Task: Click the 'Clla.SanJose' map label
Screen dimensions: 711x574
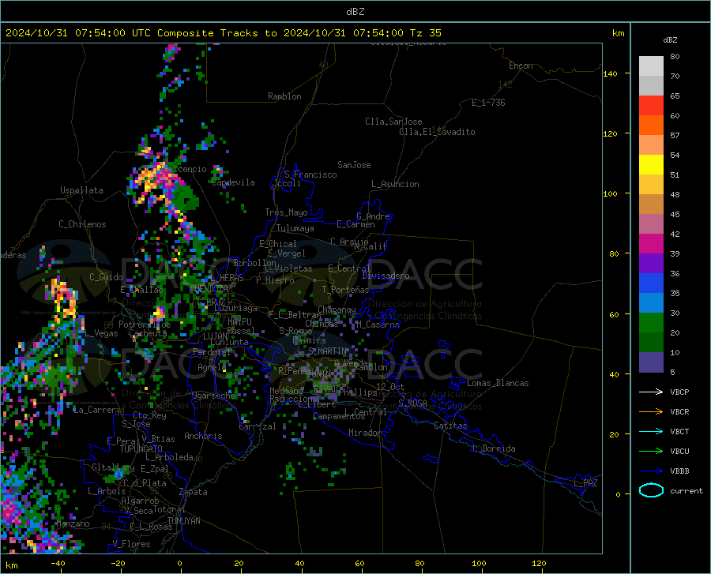Action: [393, 122]
